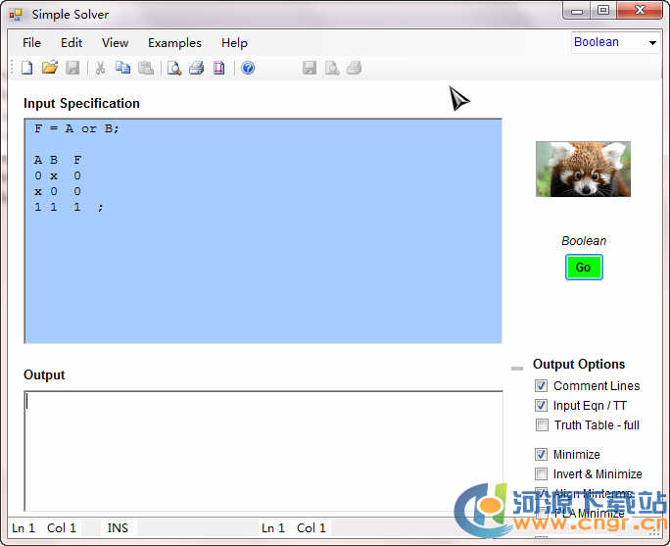Click the Open folder toolbar icon
670x546 pixels.
click(x=50, y=68)
